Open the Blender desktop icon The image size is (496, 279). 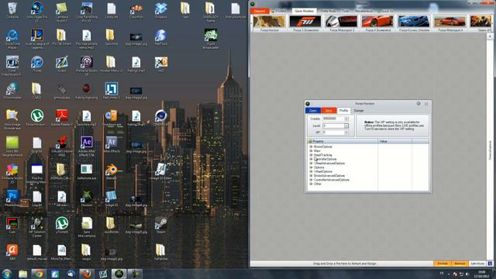(112, 172)
